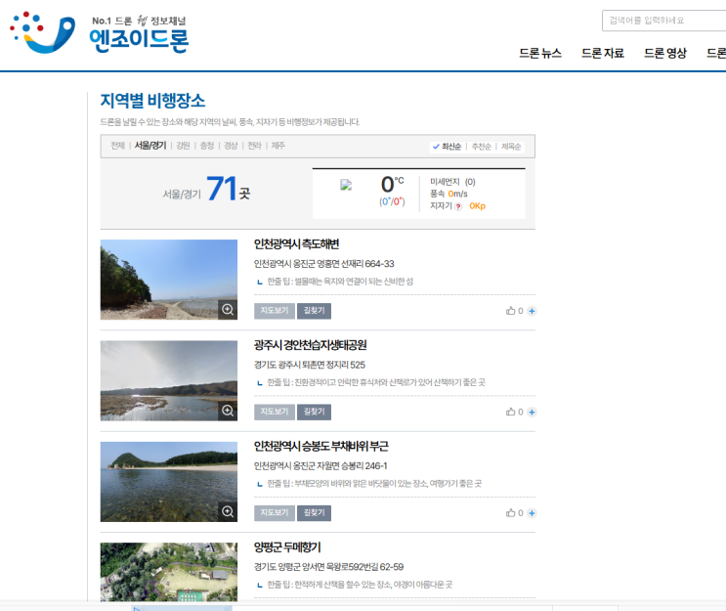Open the 인천광역시 승봉도 부채바위 부근 title link
The height and width of the screenshot is (611, 726).
pos(320,446)
